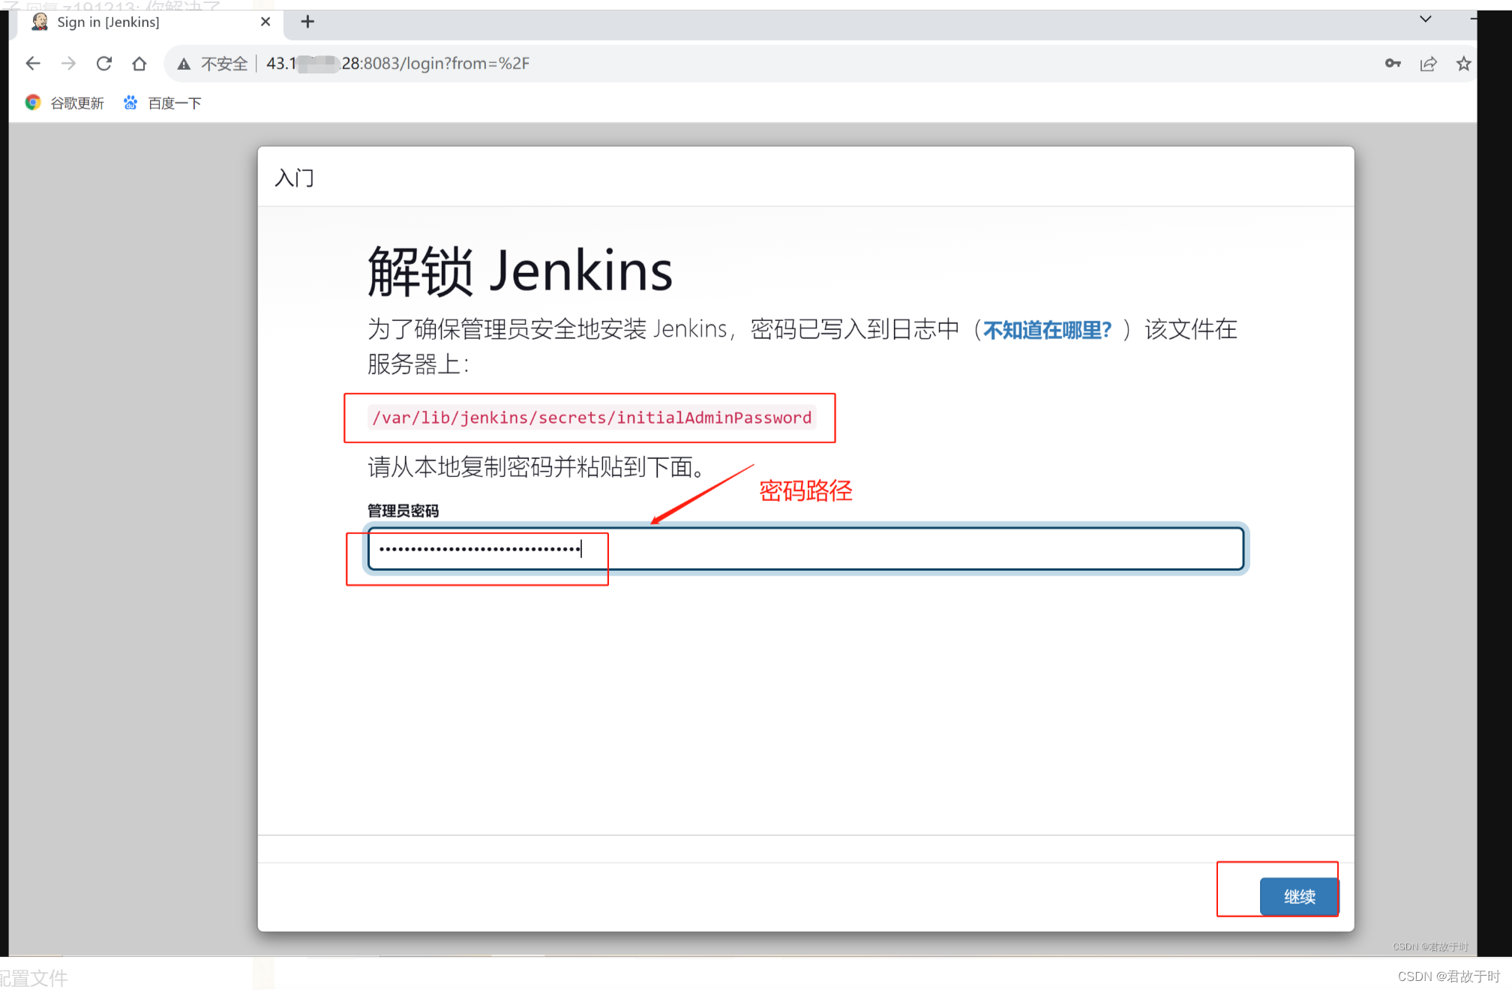Click the 请从本地复制密码并粘贴到下面 instruction text
Image resolution: width=1512 pixels, height=990 pixels.
536,467
